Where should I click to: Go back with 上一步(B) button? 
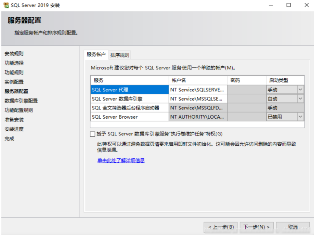click(220, 227)
